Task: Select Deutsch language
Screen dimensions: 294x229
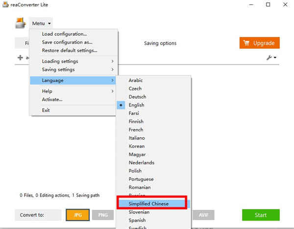Action: click(153, 97)
